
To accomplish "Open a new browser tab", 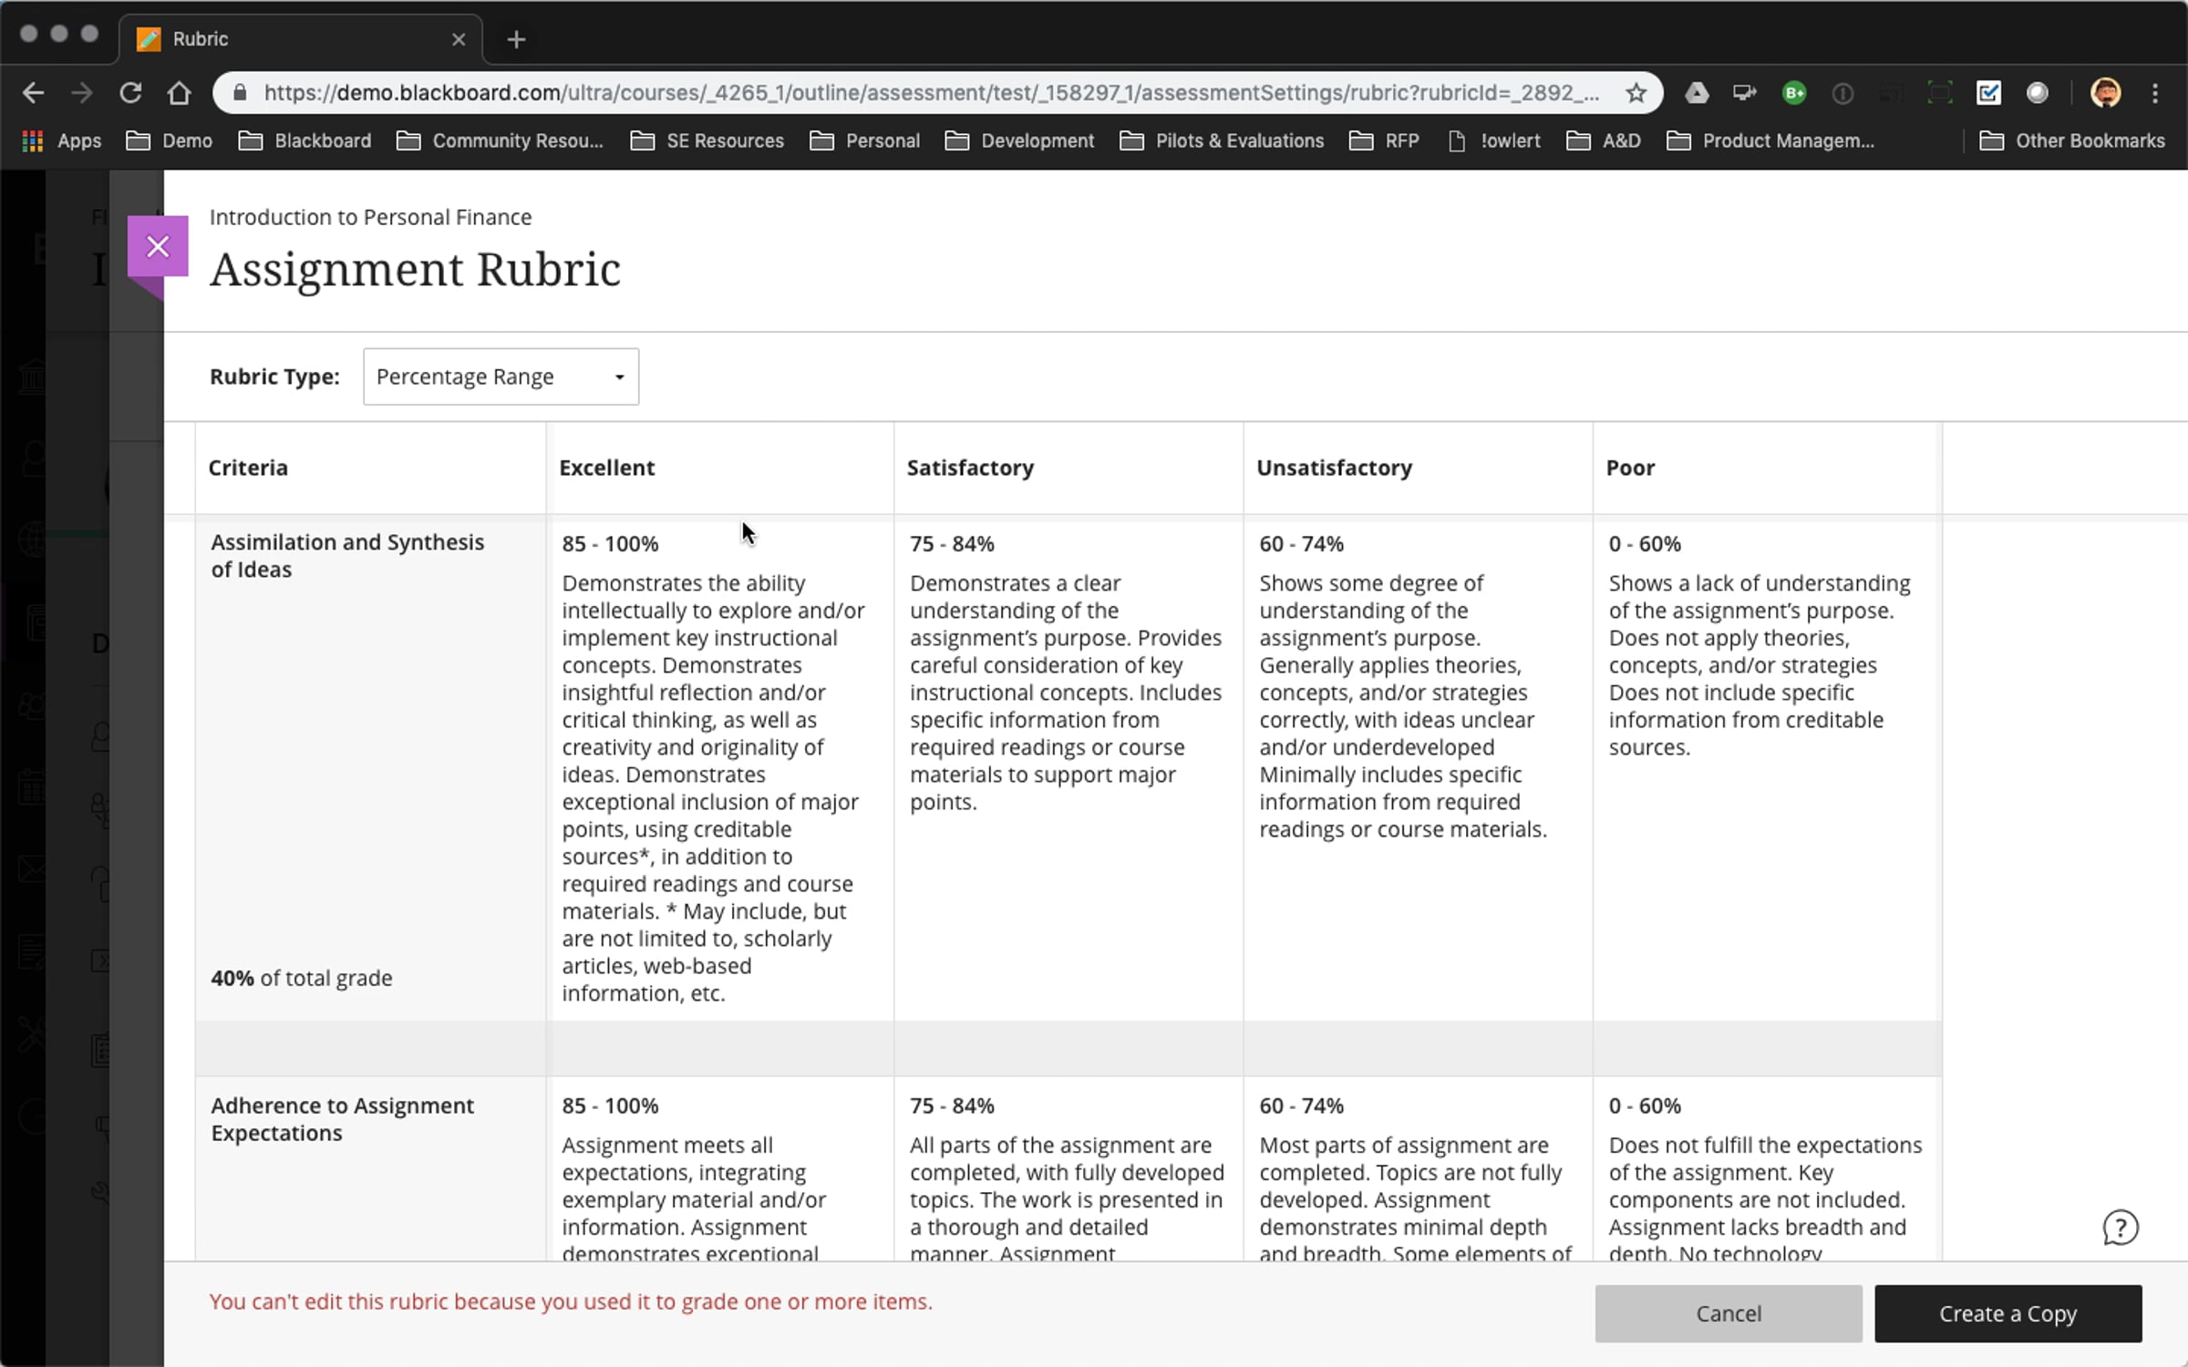I will [516, 39].
